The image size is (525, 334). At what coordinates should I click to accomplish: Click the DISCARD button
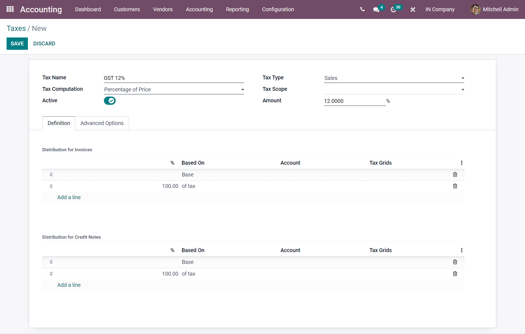(x=44, y=43)
